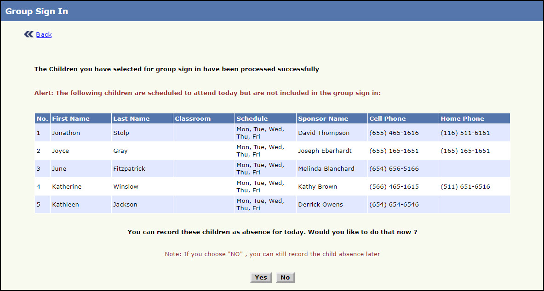The height and width of the screenshot is (291, 544).
Task: Select the row for Jonathon Stolp
Action: (184, 133)
